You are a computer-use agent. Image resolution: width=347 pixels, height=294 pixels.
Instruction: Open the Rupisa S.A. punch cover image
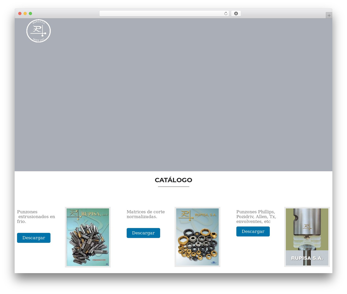(x=307, y=237)
